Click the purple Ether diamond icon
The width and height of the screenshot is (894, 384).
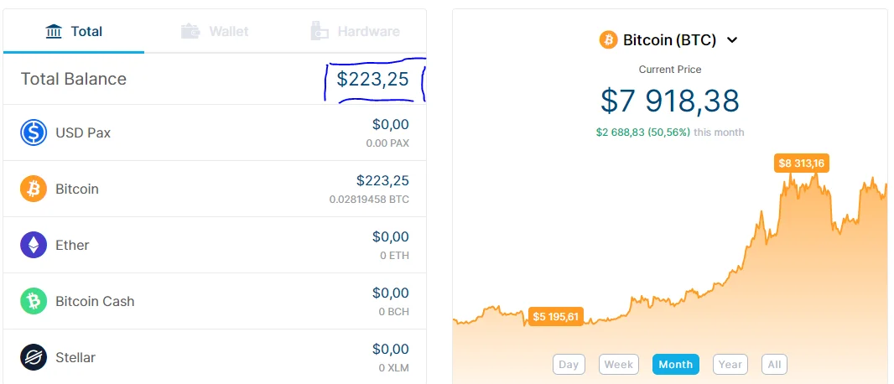pyautogui.click(x=34, y=245)
